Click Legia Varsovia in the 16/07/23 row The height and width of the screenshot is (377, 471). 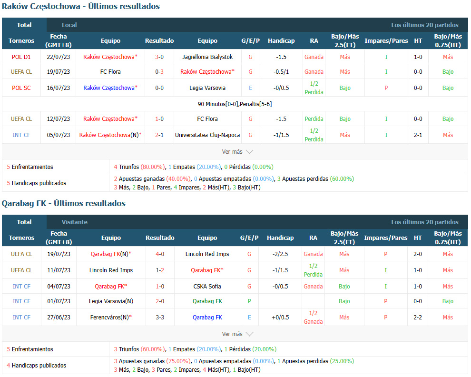pyautogui.click(x=207, y=88)
